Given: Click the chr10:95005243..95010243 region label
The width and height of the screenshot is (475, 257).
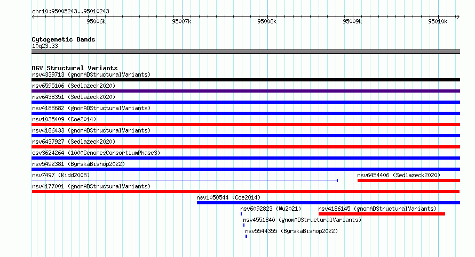Looking at the screenshot, I should coord(70,11).
